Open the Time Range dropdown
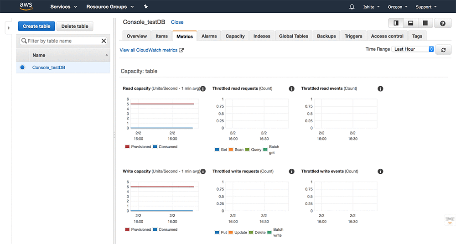 [413, 49]
